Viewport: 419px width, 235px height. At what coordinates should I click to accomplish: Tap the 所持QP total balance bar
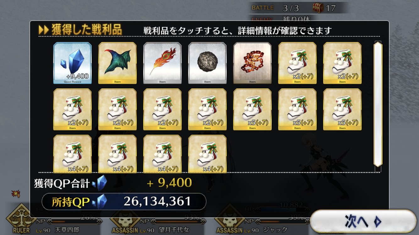[124, 201]
